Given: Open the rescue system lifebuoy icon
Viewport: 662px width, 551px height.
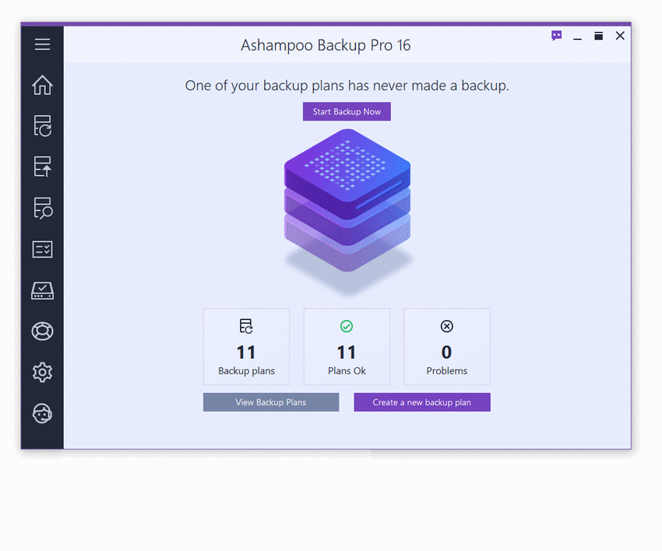Looking at the screenshot, I should point(42,332).
